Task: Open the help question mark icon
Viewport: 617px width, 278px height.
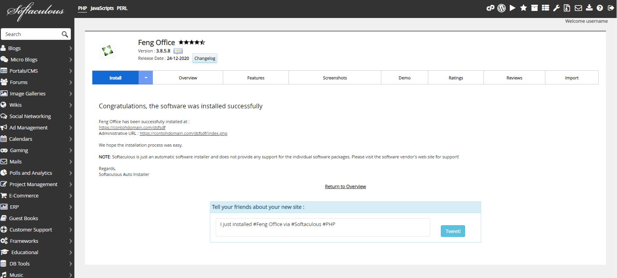Action: click(600, 8)
